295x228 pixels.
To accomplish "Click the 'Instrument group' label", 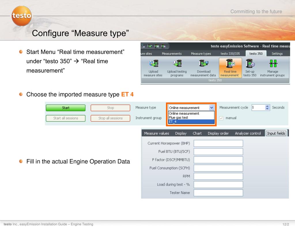I will pos(148,118).
